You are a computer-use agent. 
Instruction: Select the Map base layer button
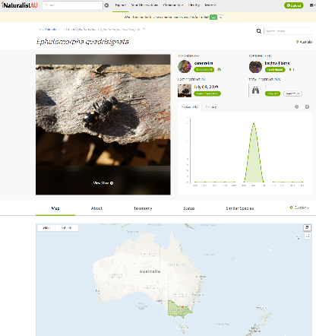(46, 228)
